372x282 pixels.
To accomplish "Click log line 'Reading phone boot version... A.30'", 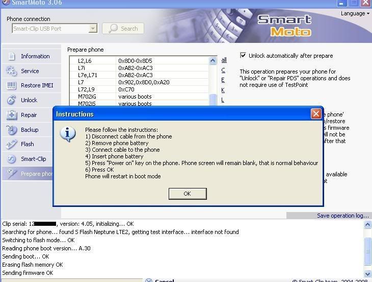I will [x=46, y=248].
